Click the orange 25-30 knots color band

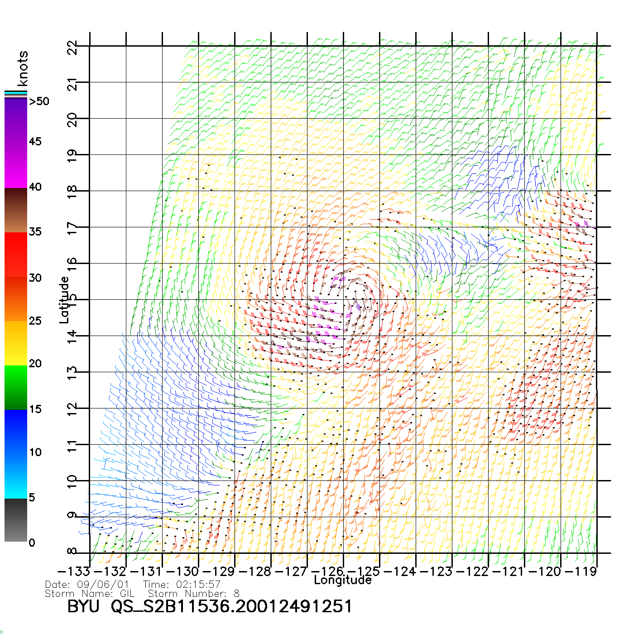pyautogui.click(x=16, y=299)
